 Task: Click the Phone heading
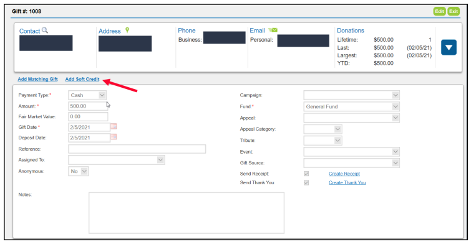tap(187, 30)
